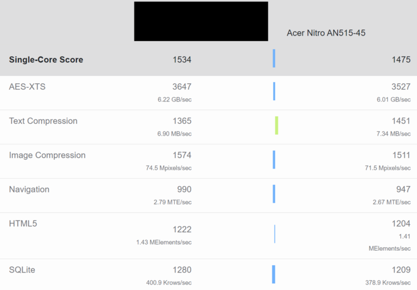Click the thin HTML5 comparison bar
This screenshot has height=290, width=417.
click(x=274, y=234)
